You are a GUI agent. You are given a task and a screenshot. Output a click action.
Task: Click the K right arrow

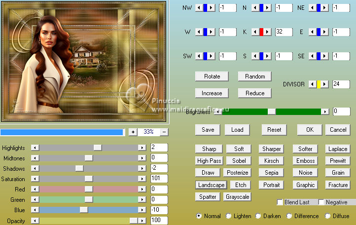(267, 32)
